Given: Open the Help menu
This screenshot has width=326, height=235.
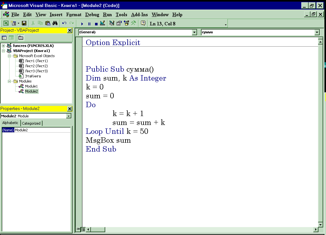Looking at the screenshot, I should (x=177, y=15).
